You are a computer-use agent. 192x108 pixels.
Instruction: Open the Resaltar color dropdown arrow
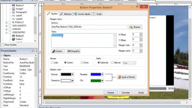(x=102, y=74)
